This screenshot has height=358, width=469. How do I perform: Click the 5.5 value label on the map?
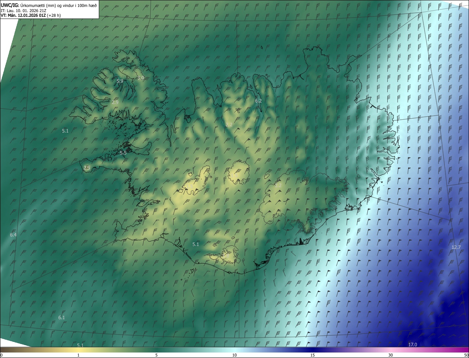click(123, 153)
